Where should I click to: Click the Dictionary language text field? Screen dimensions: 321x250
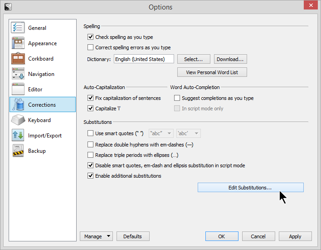tap(144, 59)
